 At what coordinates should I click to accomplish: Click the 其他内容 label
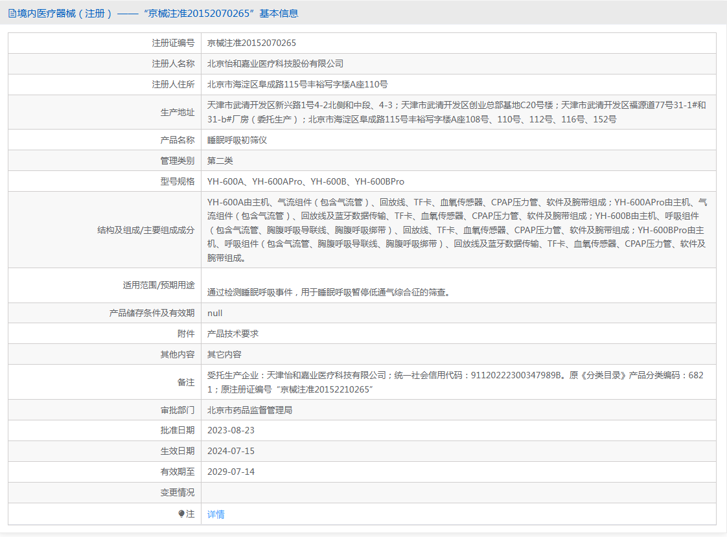pyautogui.click(x=177, y=354)
